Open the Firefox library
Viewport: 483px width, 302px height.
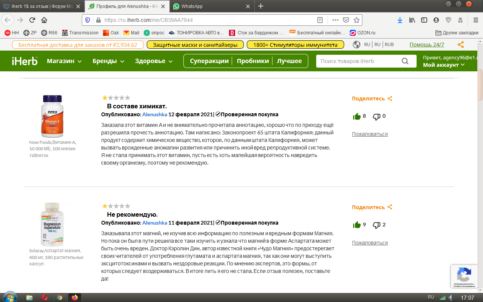tap(412, 20)
